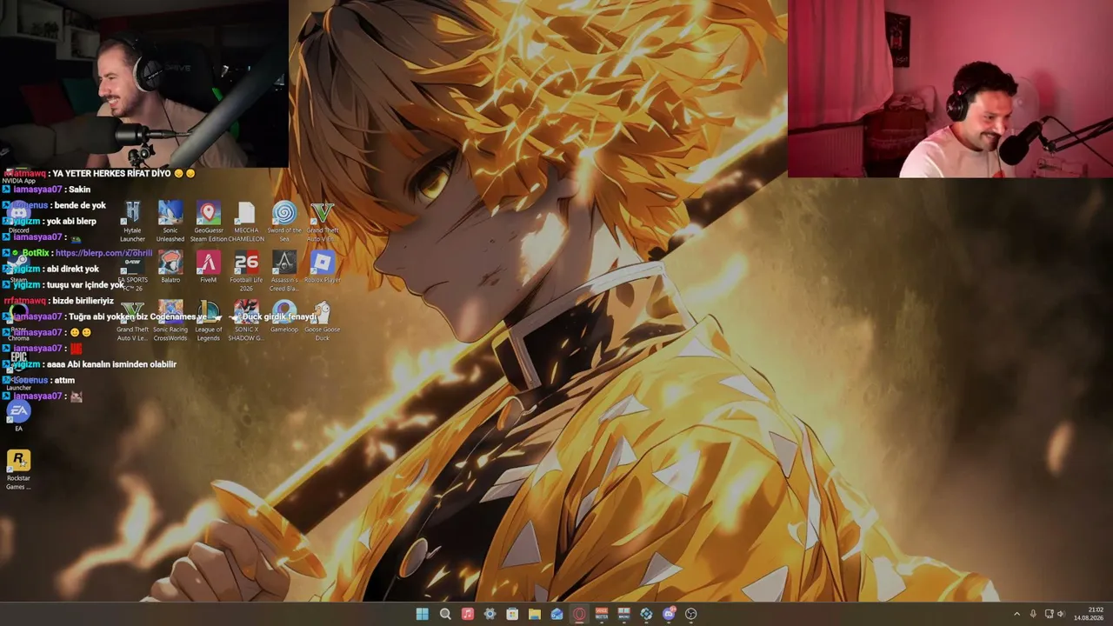Expand the hidden system tray icons
Viewport: 1113px width, 626px height.
click(x=1016, y=614)
